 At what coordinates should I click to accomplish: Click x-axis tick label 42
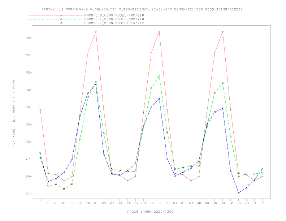tap(151, 203)
